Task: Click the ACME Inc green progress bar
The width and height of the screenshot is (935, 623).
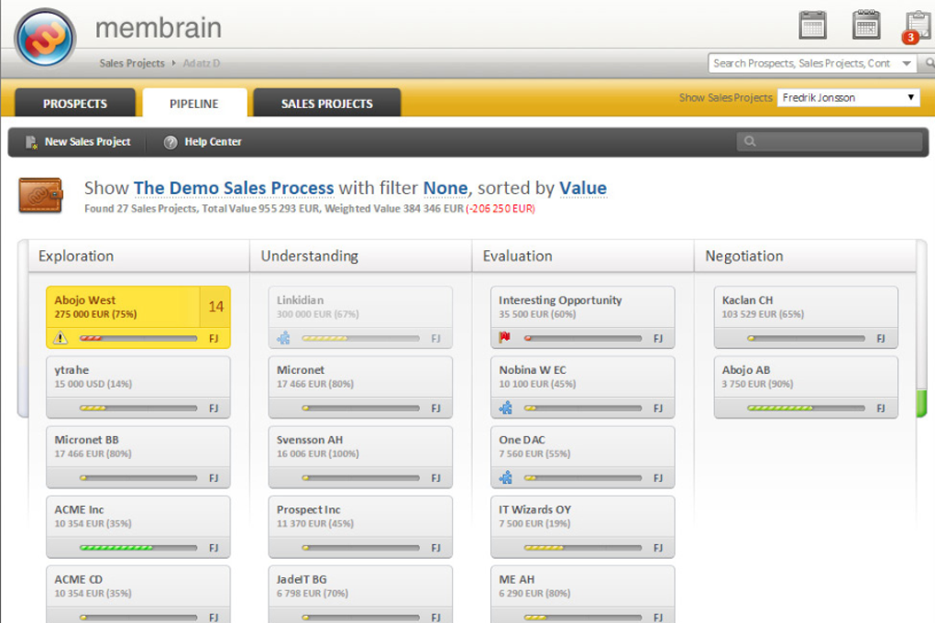Action: (138, 547)
